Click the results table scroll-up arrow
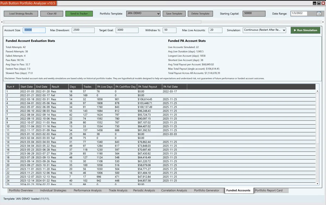Image resolution: width=326 pixels, height=205 pixels. [x=318, y=91]
